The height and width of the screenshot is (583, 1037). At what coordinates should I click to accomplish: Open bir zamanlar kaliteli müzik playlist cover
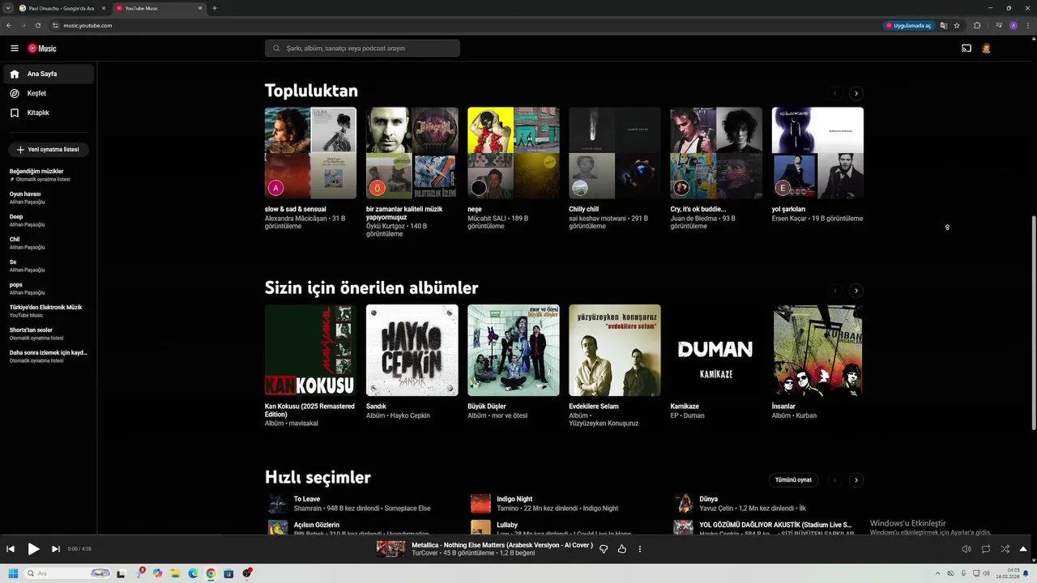coord(412,153)
